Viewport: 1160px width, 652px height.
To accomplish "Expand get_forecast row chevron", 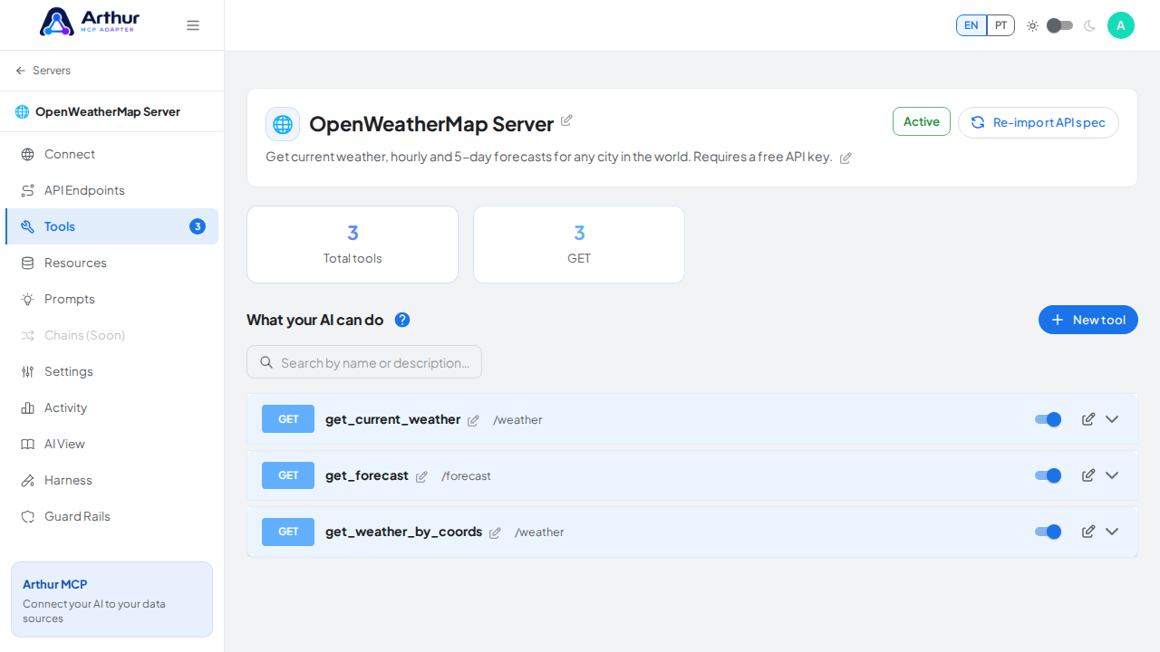I will click(x=1112, y=475).
